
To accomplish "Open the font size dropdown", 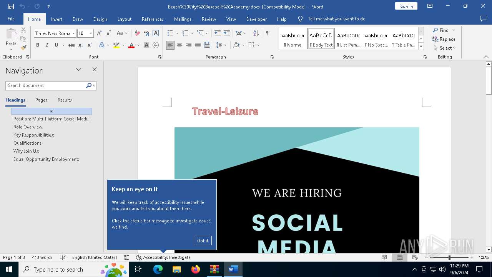I will coord(91,33).
